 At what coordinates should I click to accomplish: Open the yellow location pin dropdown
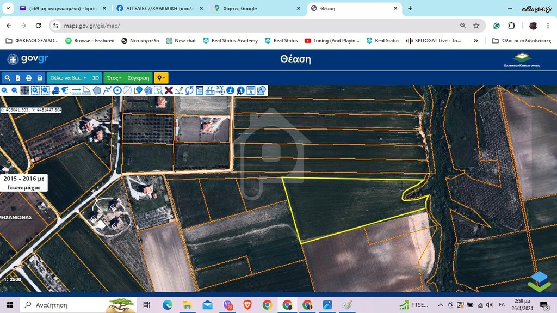pyautogui.click(x=161, y=78)
